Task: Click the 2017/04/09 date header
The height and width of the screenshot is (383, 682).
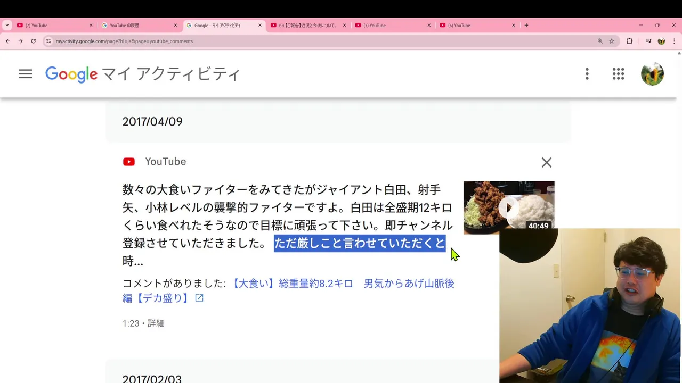Action: pyautogui.click(x=152, y=122)
